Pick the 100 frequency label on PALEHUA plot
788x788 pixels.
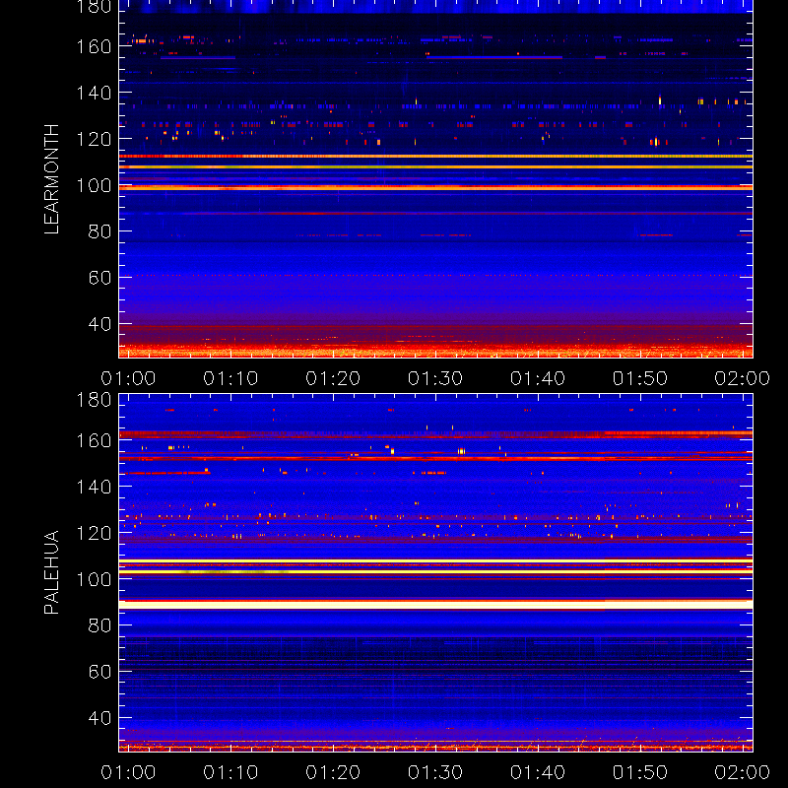coord(94,579)
